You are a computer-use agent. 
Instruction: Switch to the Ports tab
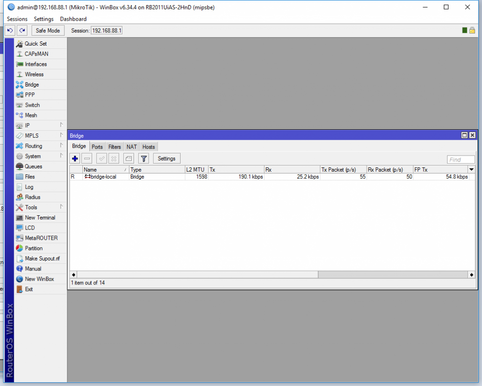97,147
